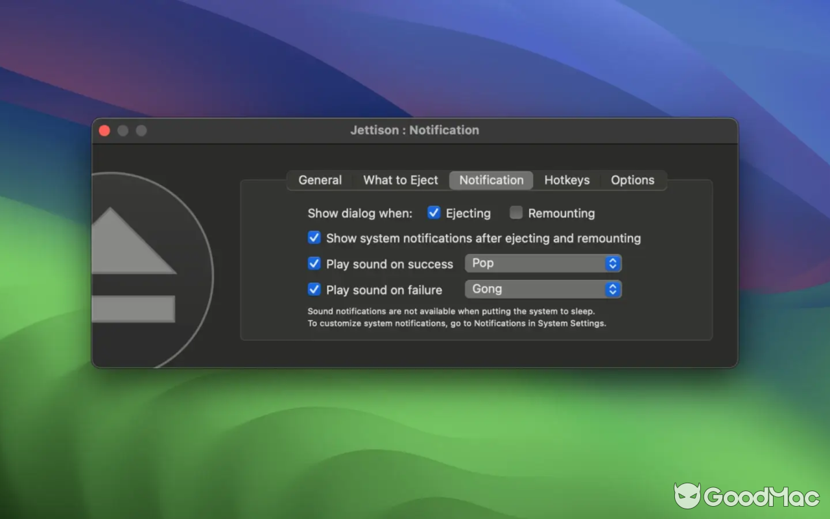Disable Play sound on success
The image size is (830, 519).
click(x=314, y=263)
